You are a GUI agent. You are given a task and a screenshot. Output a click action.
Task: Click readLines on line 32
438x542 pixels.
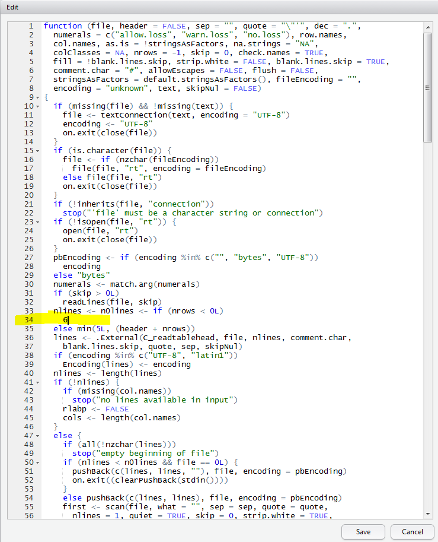coord(84,302)
